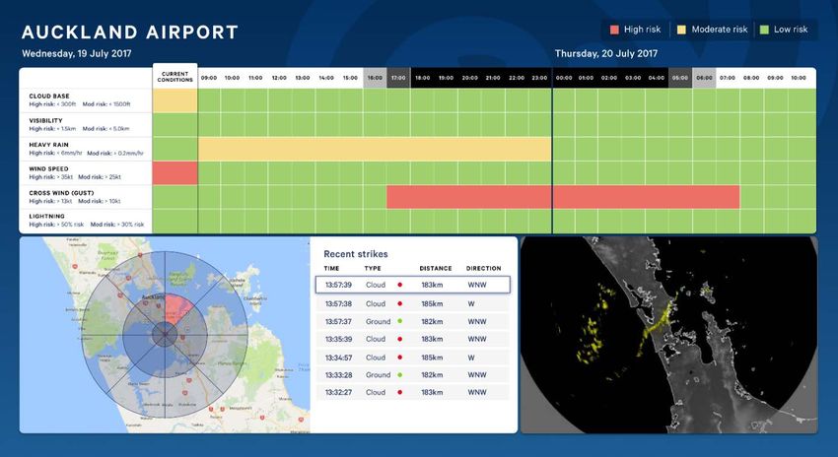This screenshot has height=457, width=838.
Task: Click red dot icon in 13:57:39 row
Action: [x=399, y=285]
